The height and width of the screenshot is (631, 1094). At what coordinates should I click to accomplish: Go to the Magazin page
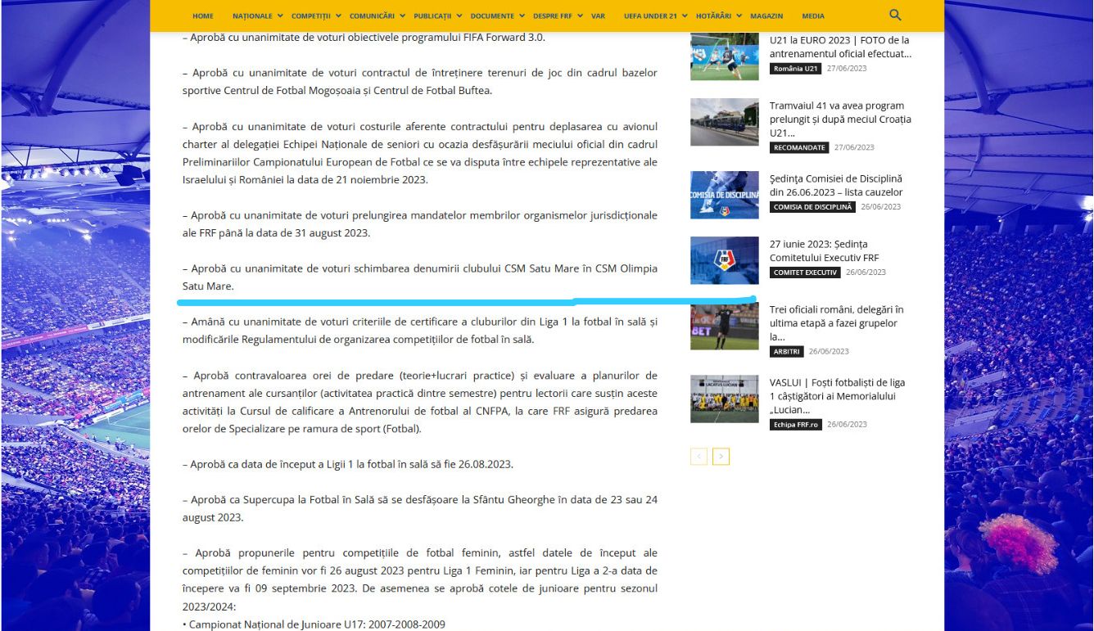tap(766, 16)
